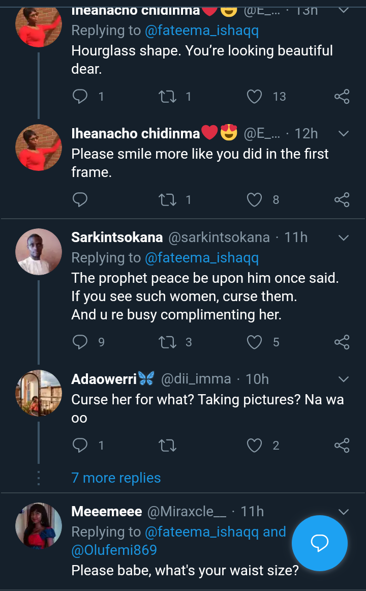Open reply composer with floating blue button
366x591 pixels.
320,543
